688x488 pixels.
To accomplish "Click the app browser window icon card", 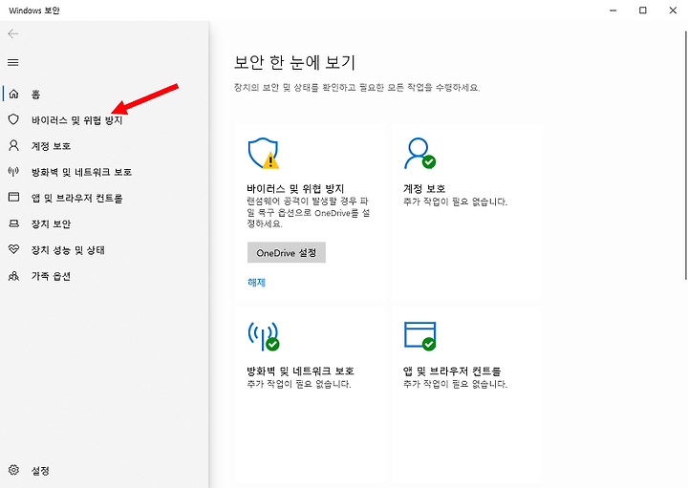I will pos(419,336).
